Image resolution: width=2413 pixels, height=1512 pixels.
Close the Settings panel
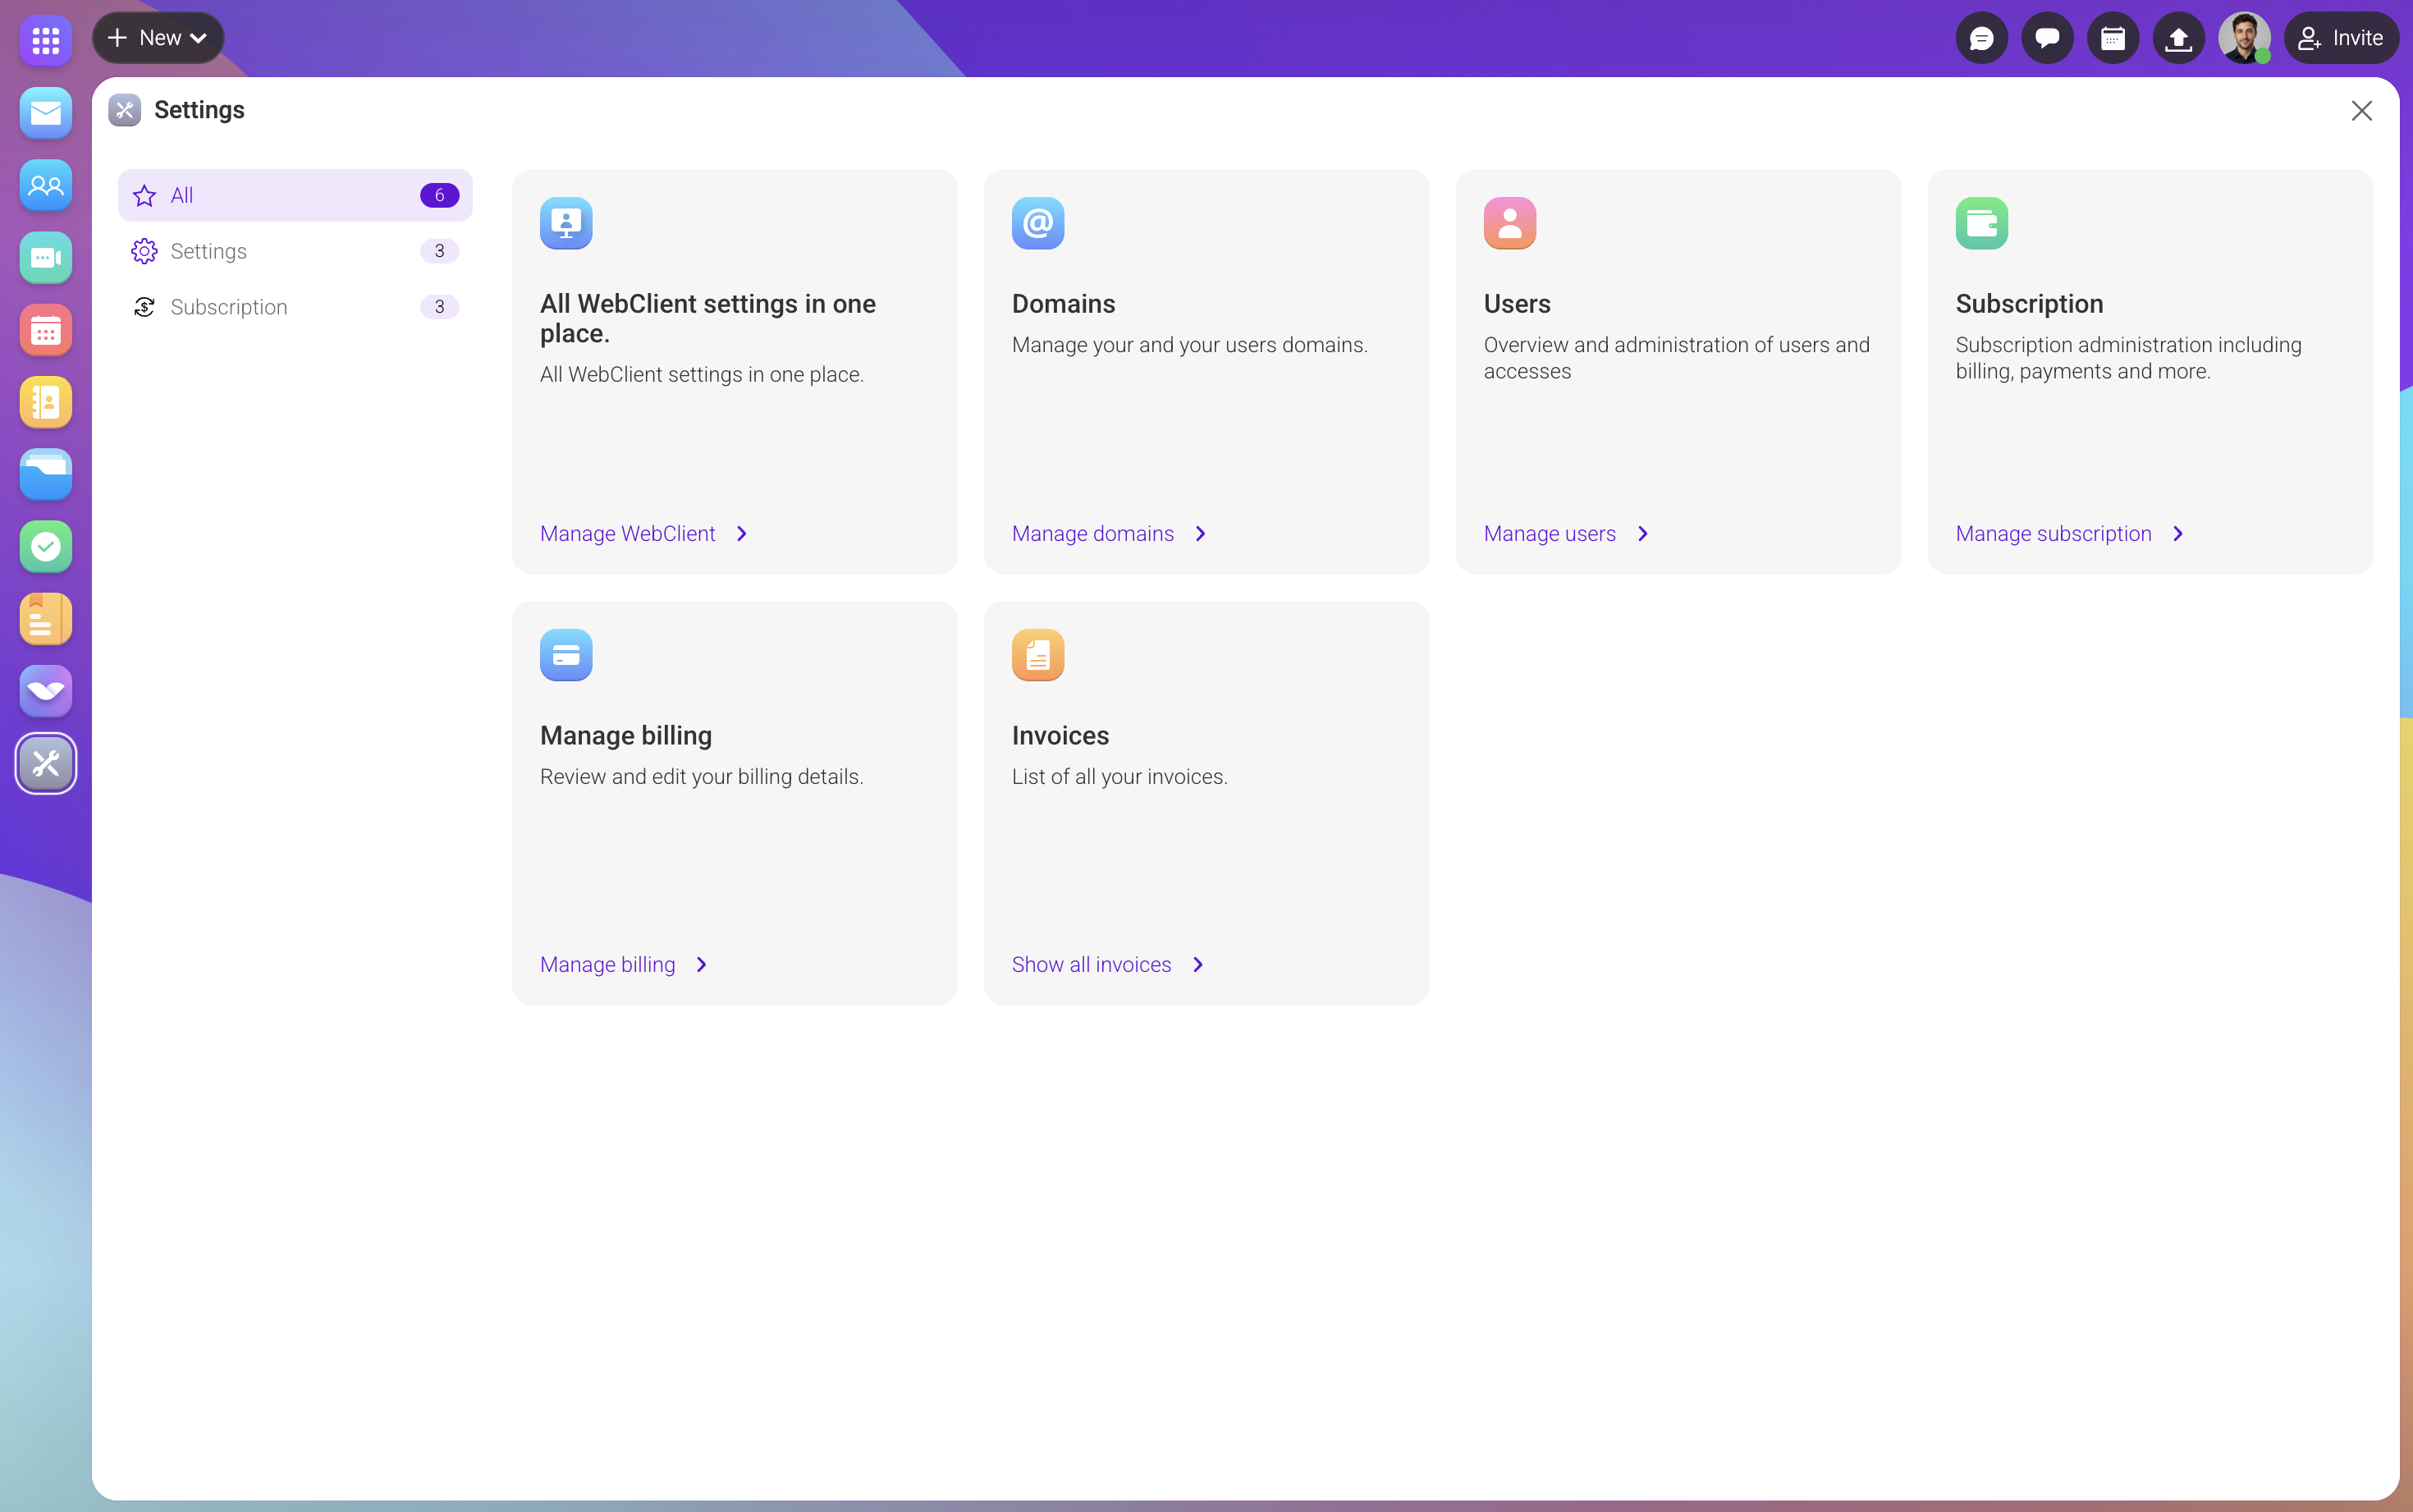[x=2362, y=111]
